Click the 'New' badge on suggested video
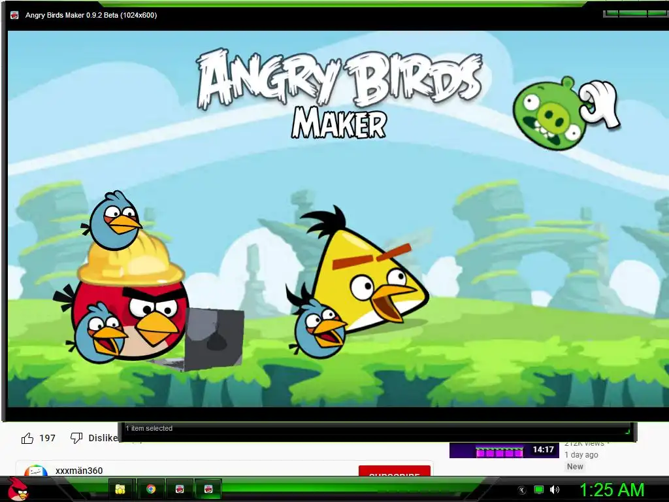Image resolution: width=669 pixels, height=502 pixels. pyautogui.click(x=575, y=467)
